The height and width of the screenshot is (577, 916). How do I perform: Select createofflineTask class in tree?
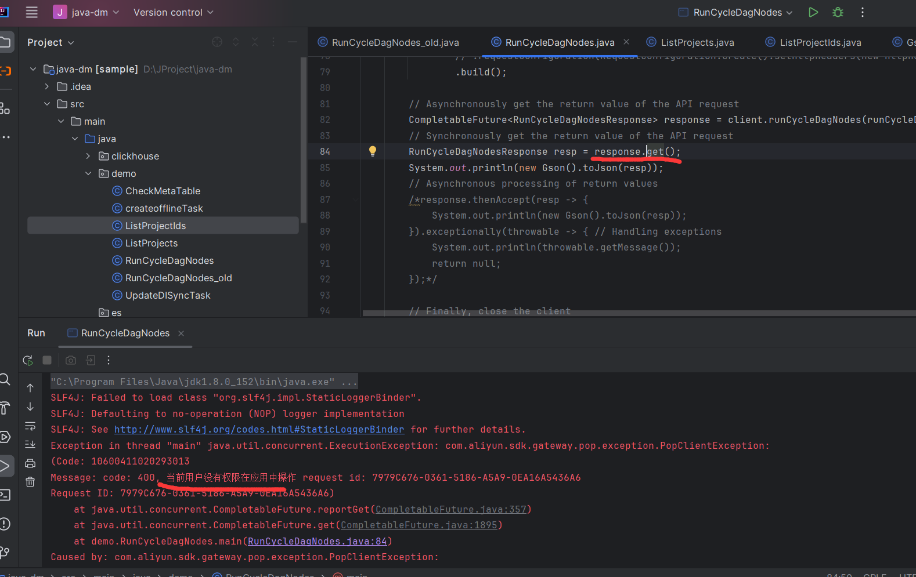[164, 208]
